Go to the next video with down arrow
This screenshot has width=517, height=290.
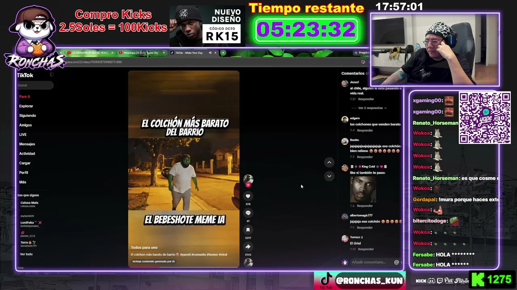[329, 176]
